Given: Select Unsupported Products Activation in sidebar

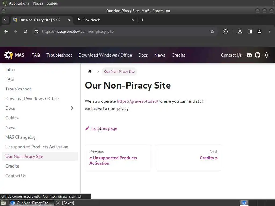Looking at the screenshot, I should click(40, 147).
